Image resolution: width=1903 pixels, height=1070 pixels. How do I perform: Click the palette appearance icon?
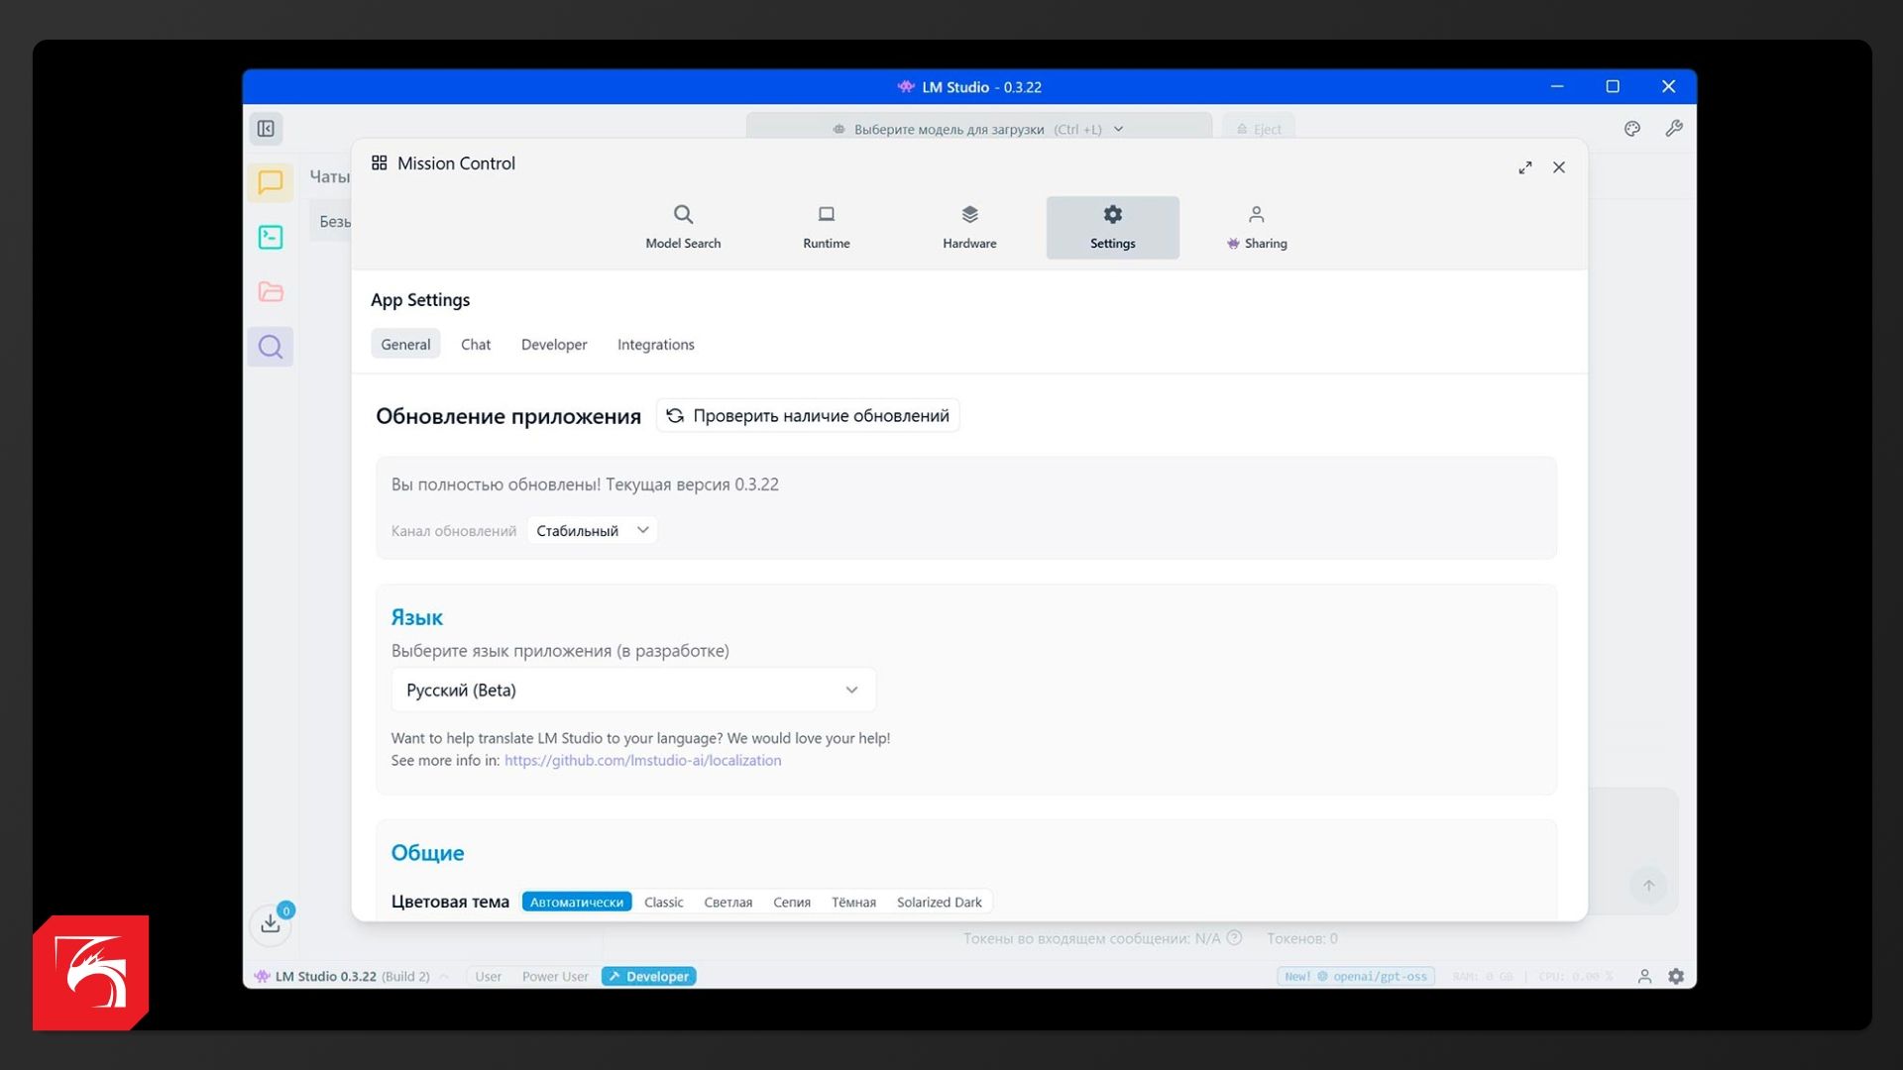[1632, 129]
